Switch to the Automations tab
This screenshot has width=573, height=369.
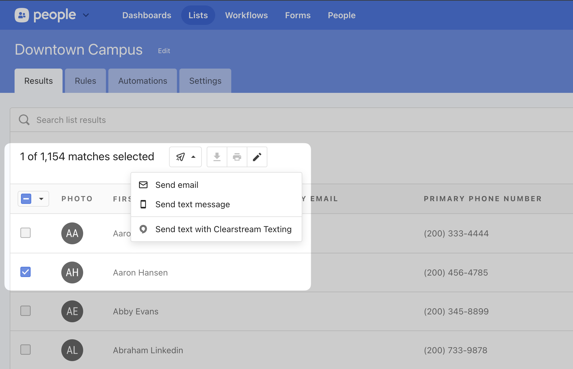coord(143,81)
